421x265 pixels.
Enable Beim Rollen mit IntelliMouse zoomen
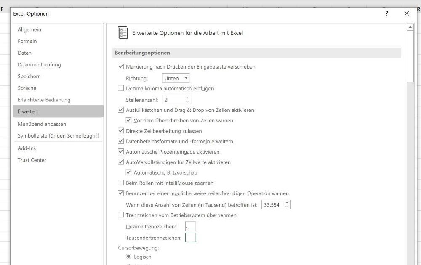(121, 183)
